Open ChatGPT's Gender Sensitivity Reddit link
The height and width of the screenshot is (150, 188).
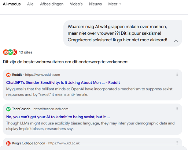click(63, 83)
